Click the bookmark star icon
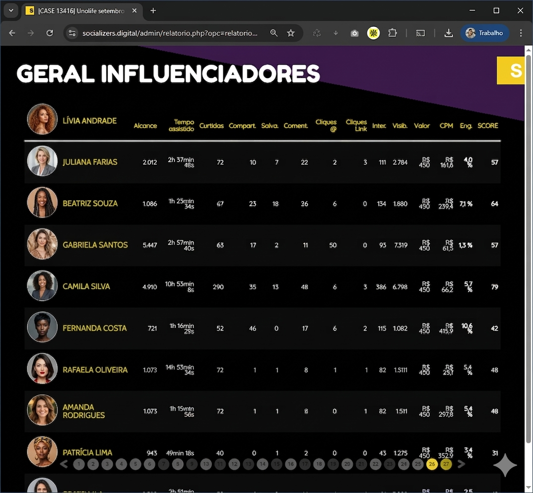Image resolution: width=533 pixels, height=493 pixels. point(291,33)
